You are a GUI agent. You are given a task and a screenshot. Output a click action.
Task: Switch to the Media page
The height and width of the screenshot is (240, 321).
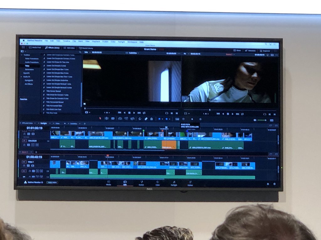click(x=108, y=183)
